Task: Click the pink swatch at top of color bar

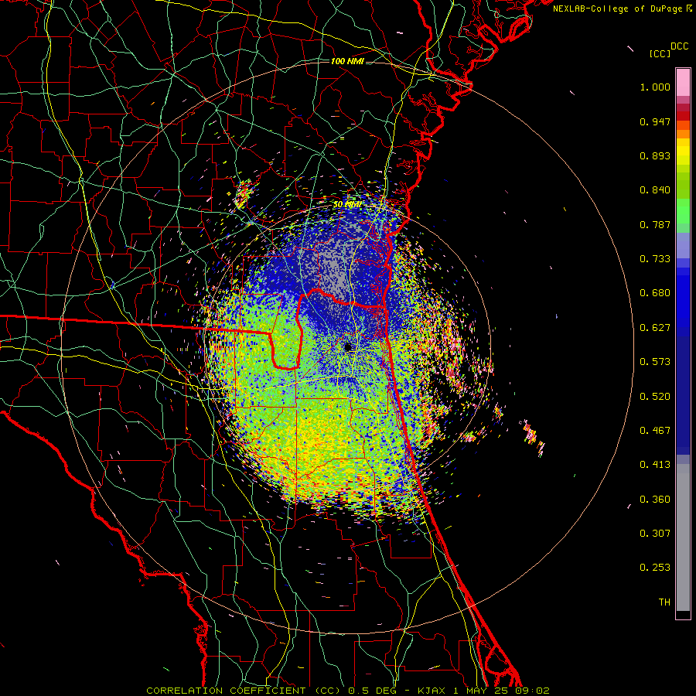Action: [683, 83]
